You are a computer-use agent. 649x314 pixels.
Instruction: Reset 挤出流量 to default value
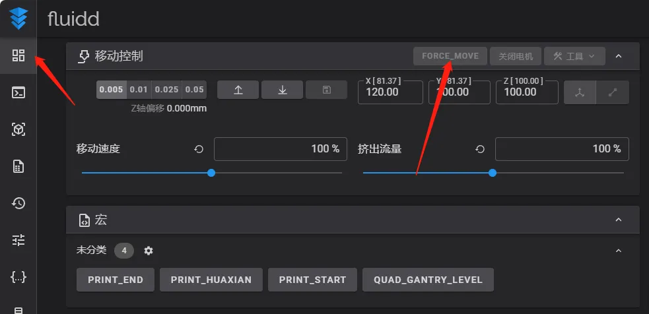(480, 149)
